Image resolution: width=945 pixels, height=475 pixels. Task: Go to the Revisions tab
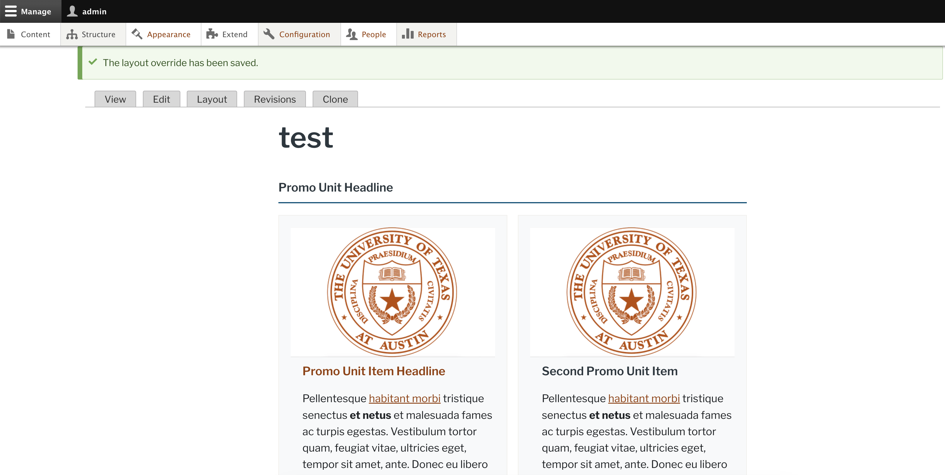point(274,99)
